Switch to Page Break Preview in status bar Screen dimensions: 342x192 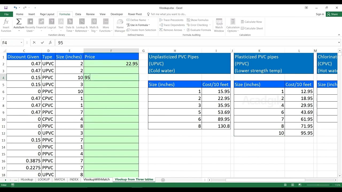pos(300,185)
